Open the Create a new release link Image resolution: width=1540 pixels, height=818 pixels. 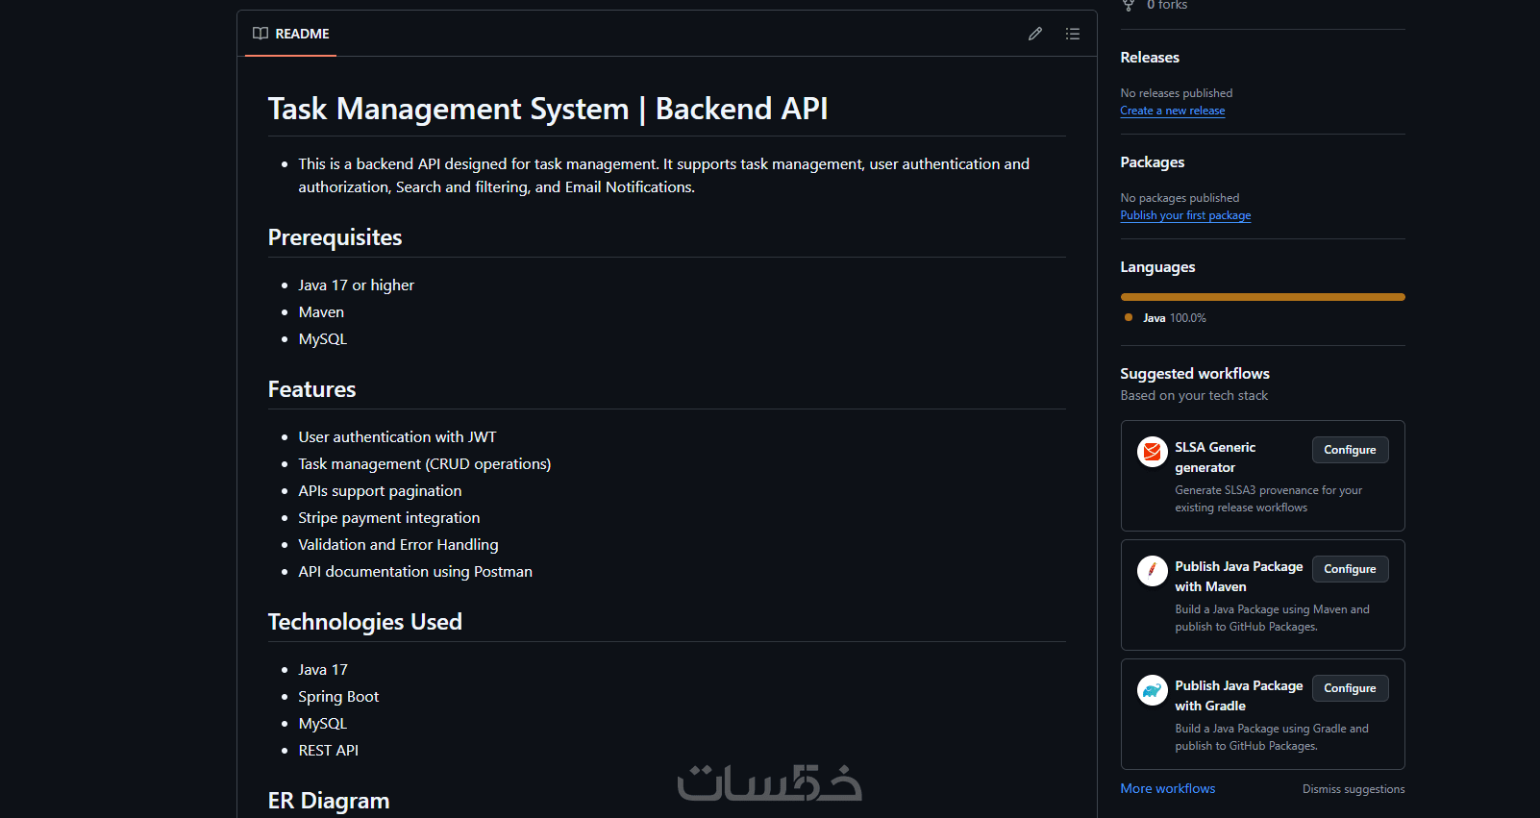tap(1173, 111)
